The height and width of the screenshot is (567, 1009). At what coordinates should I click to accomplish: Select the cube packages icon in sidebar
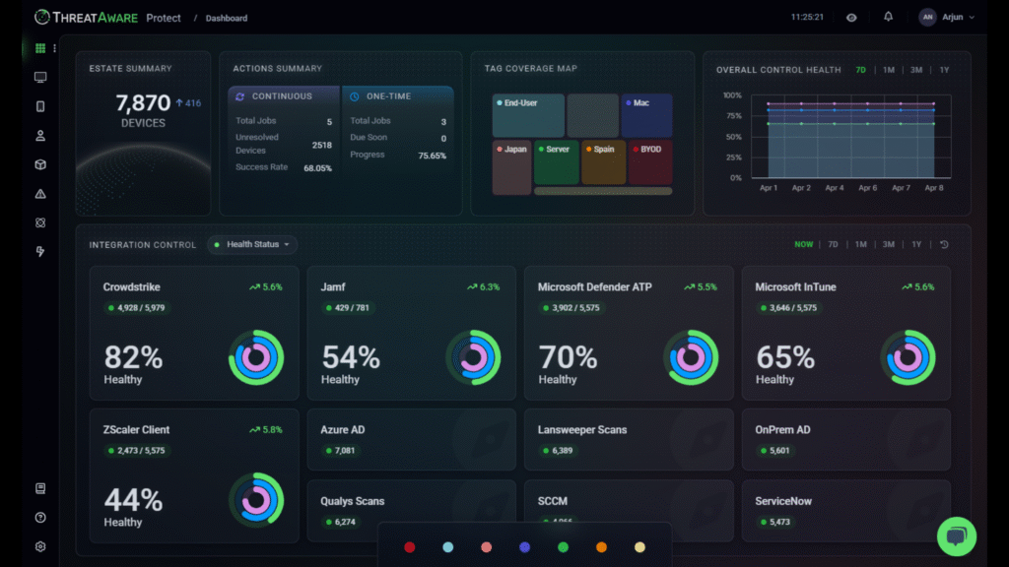[x=39, y=164]
